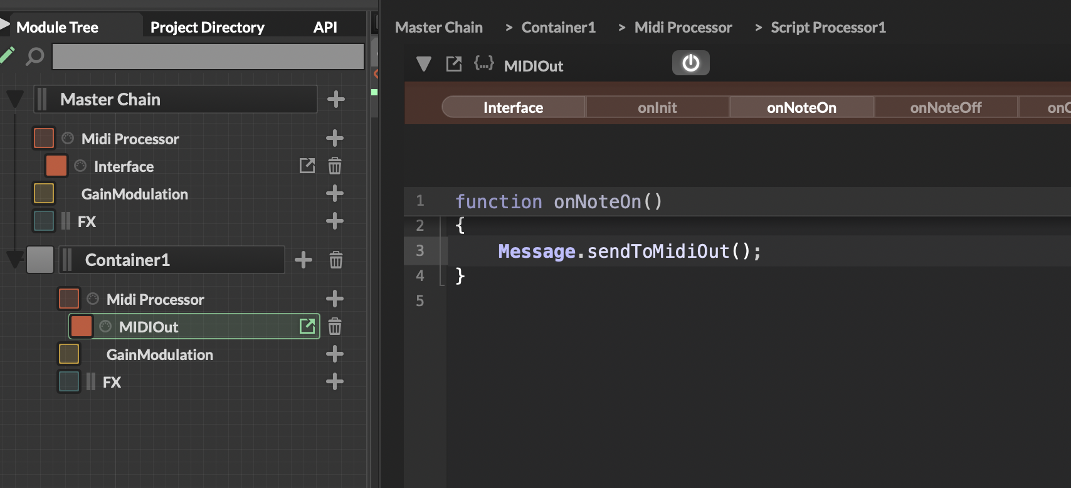Click Container1 in the breadcrumb

(x=559, y=28)
